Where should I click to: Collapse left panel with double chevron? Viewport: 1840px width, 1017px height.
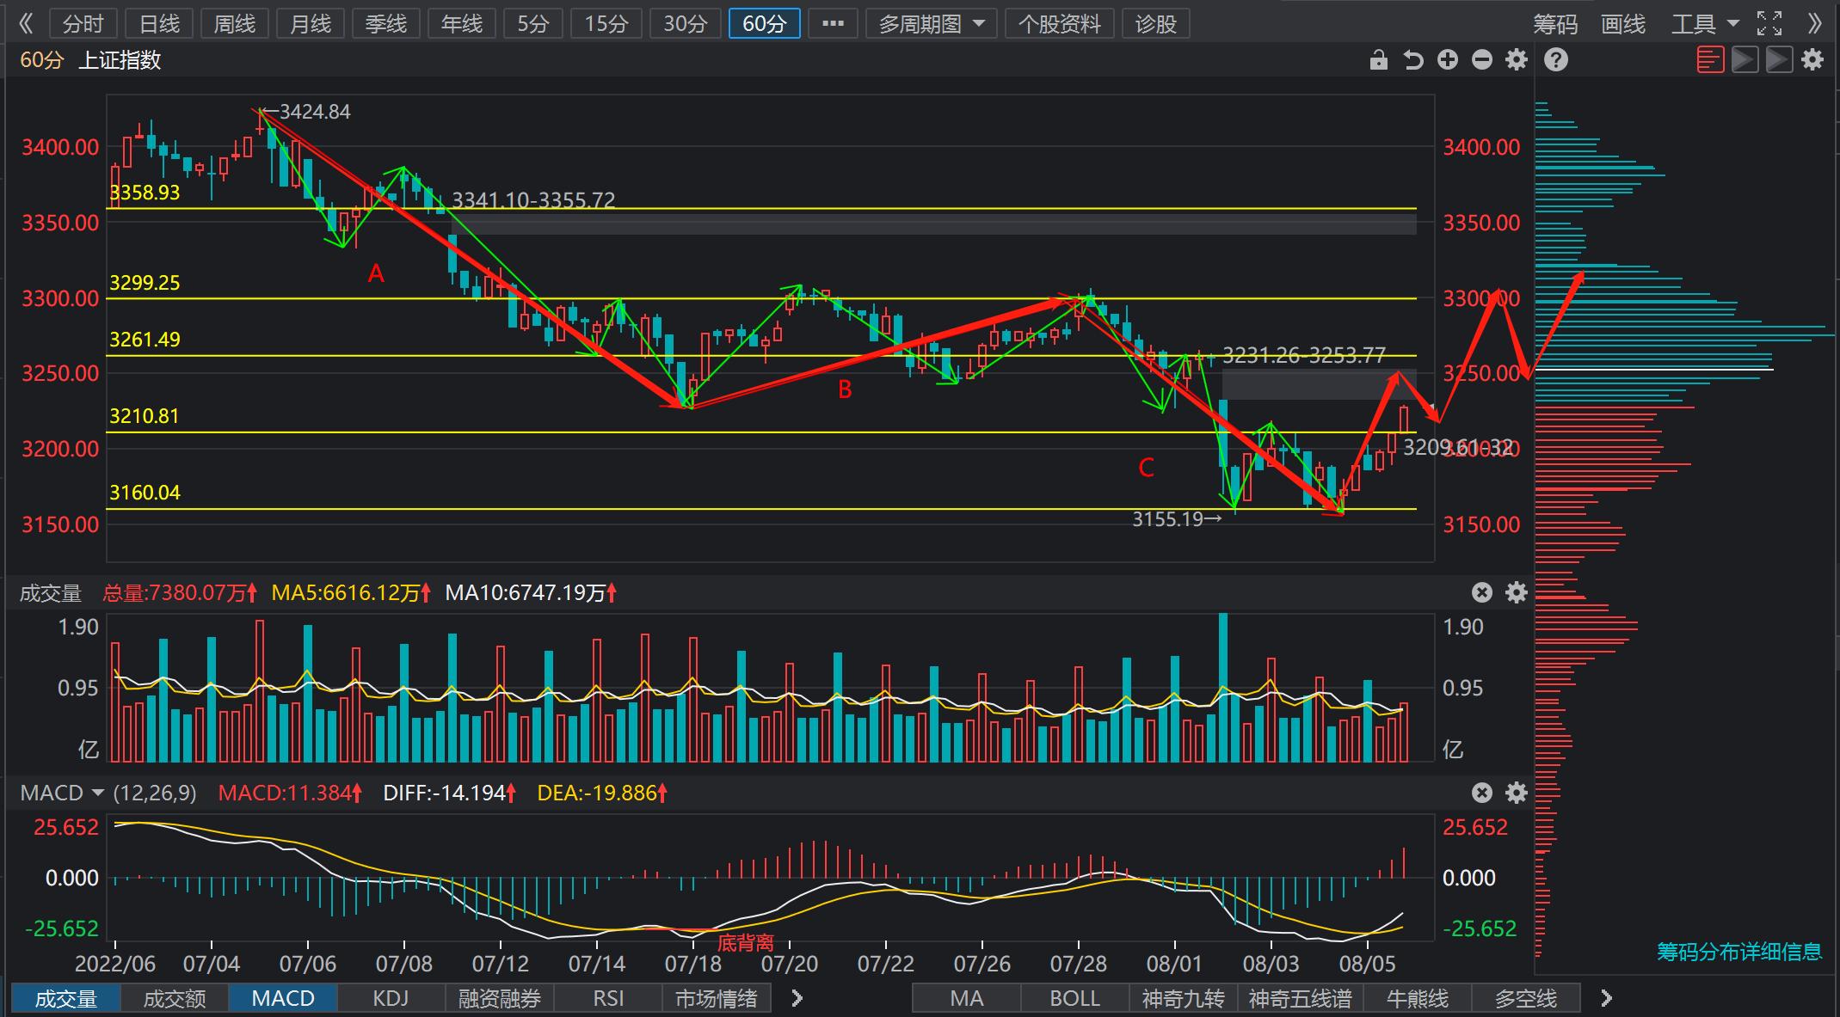pyautogui.click(x=26, y=23)
